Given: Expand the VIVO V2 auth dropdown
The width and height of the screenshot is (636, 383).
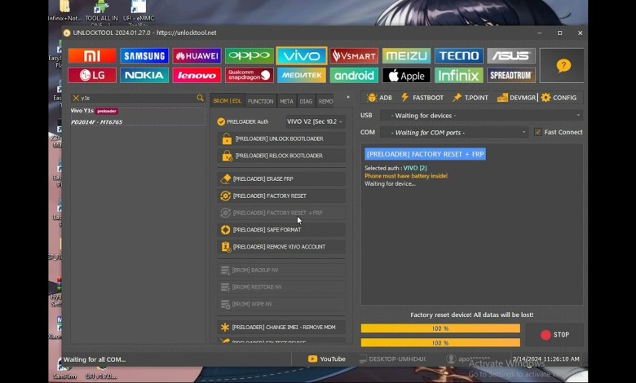Looking at the screenshot, I should 314,121.
